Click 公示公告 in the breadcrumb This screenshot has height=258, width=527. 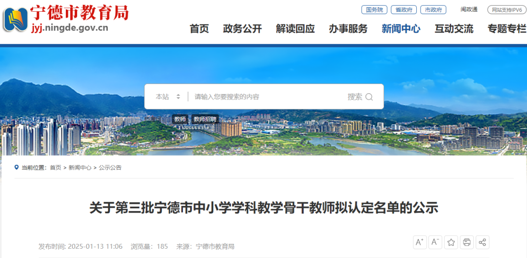(x=110, y=168)
